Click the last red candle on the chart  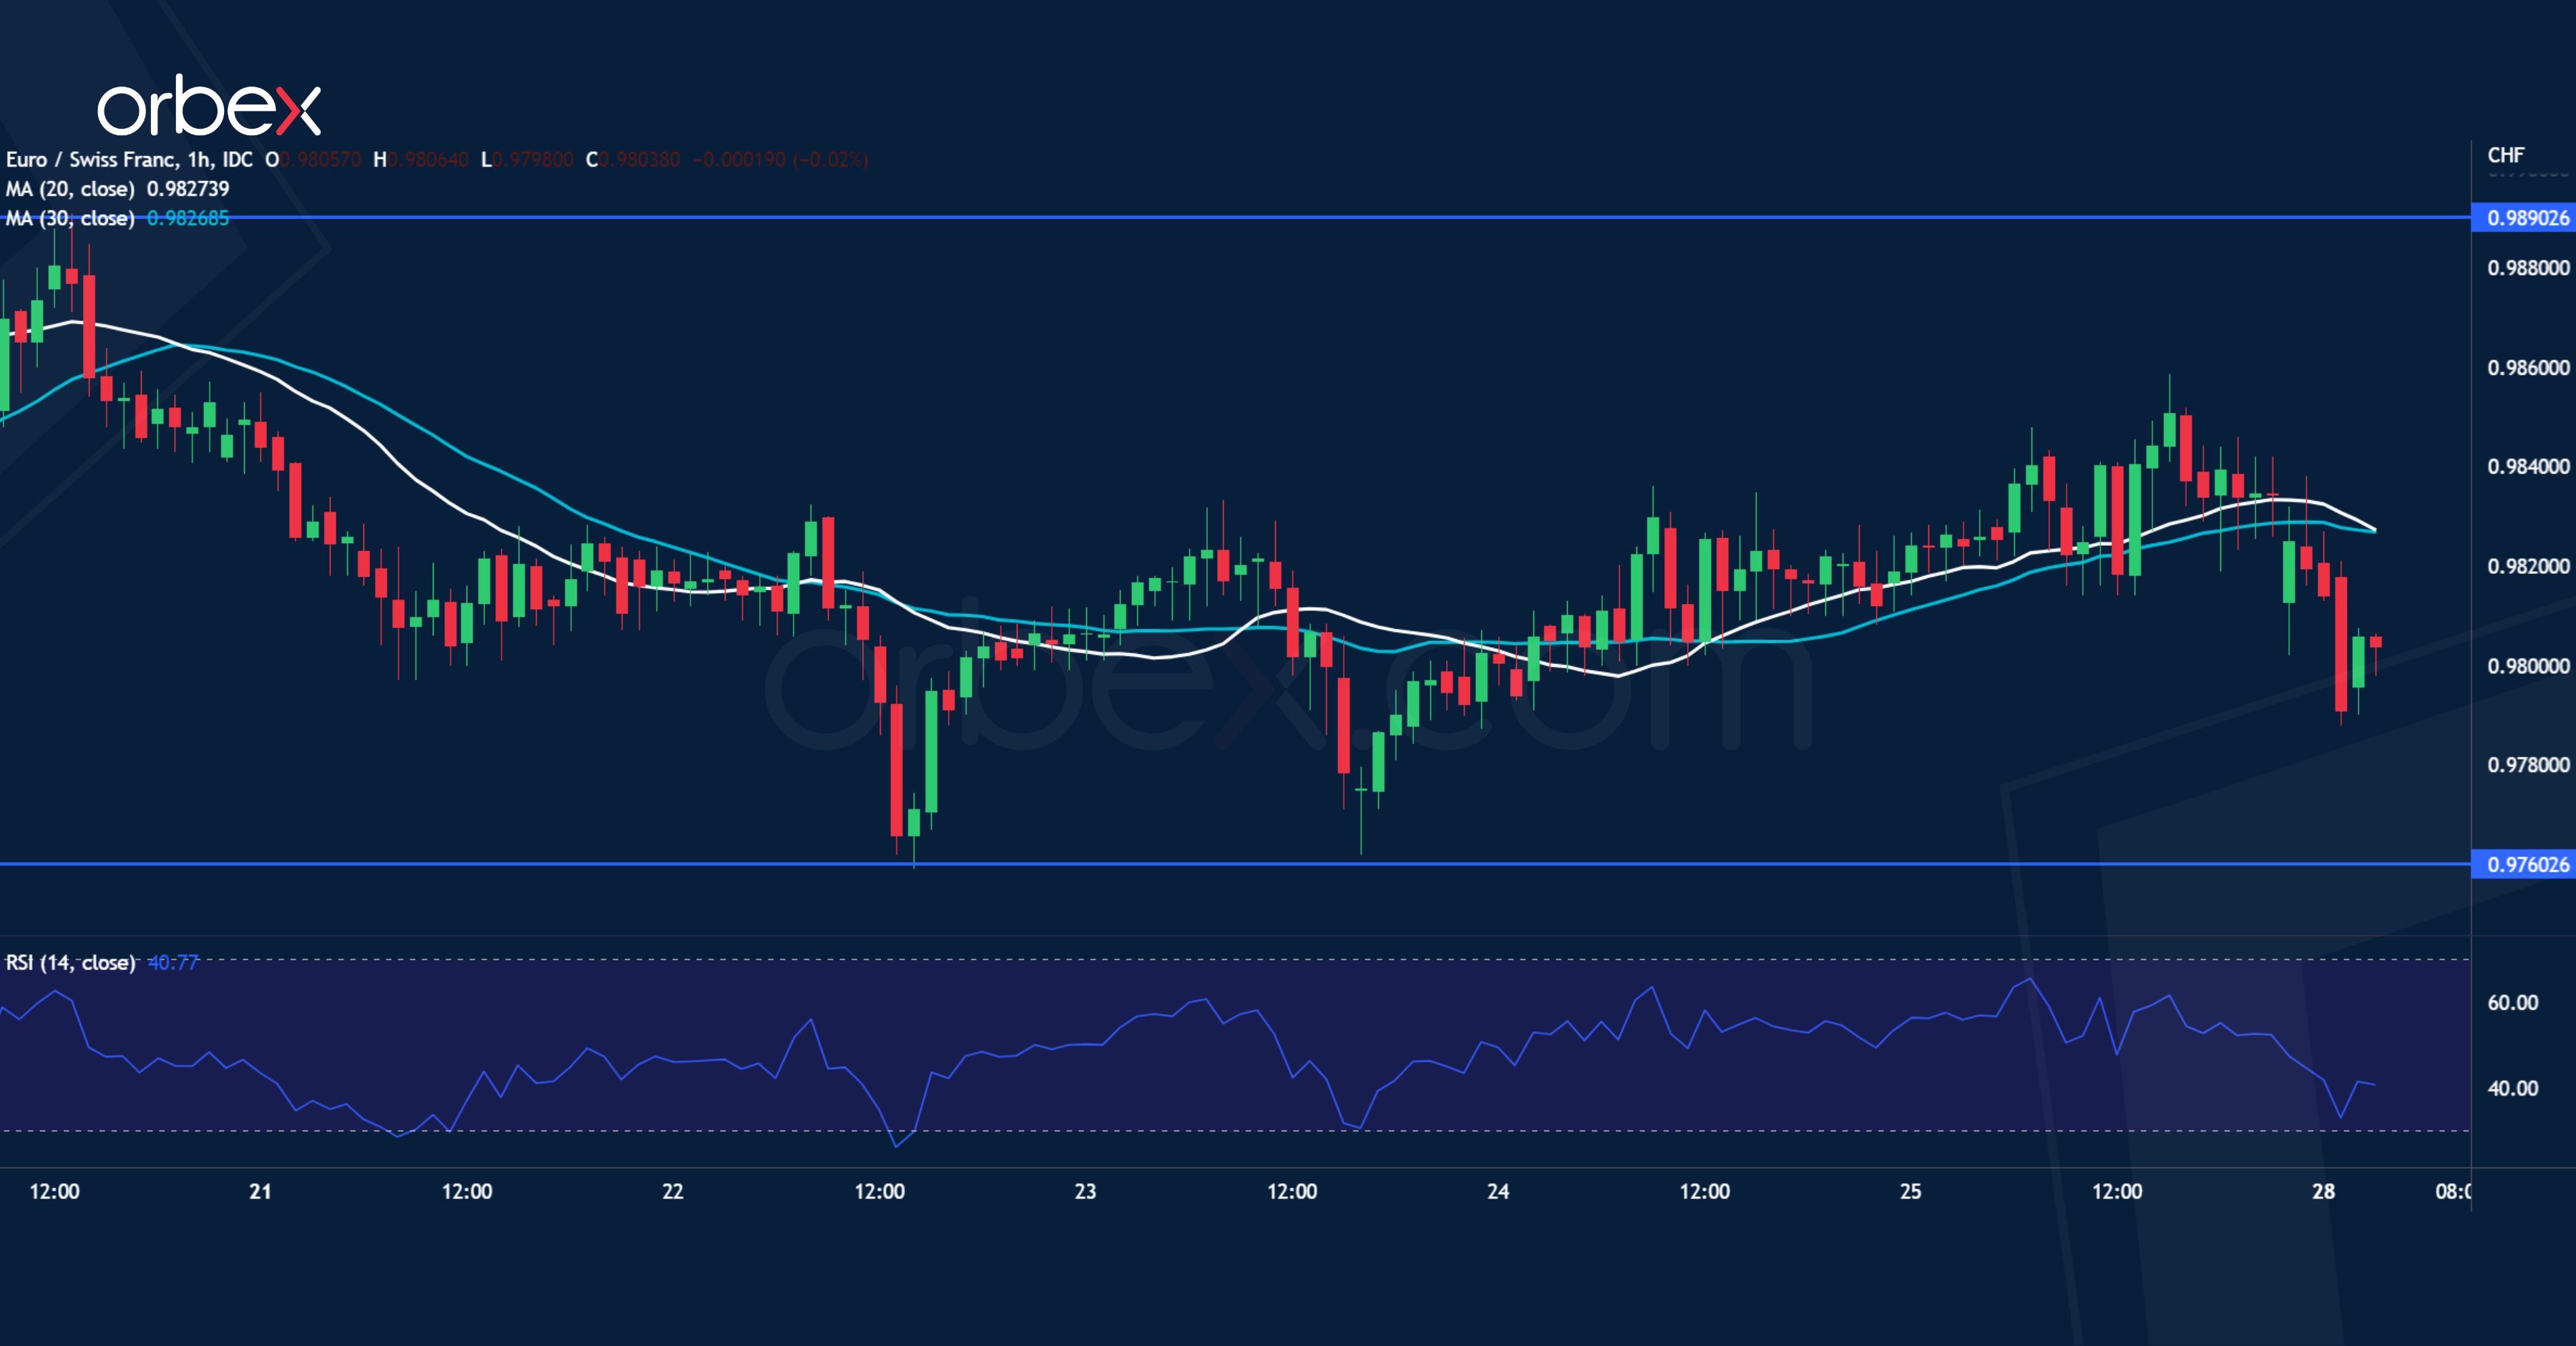click(x=2376, y=642)
